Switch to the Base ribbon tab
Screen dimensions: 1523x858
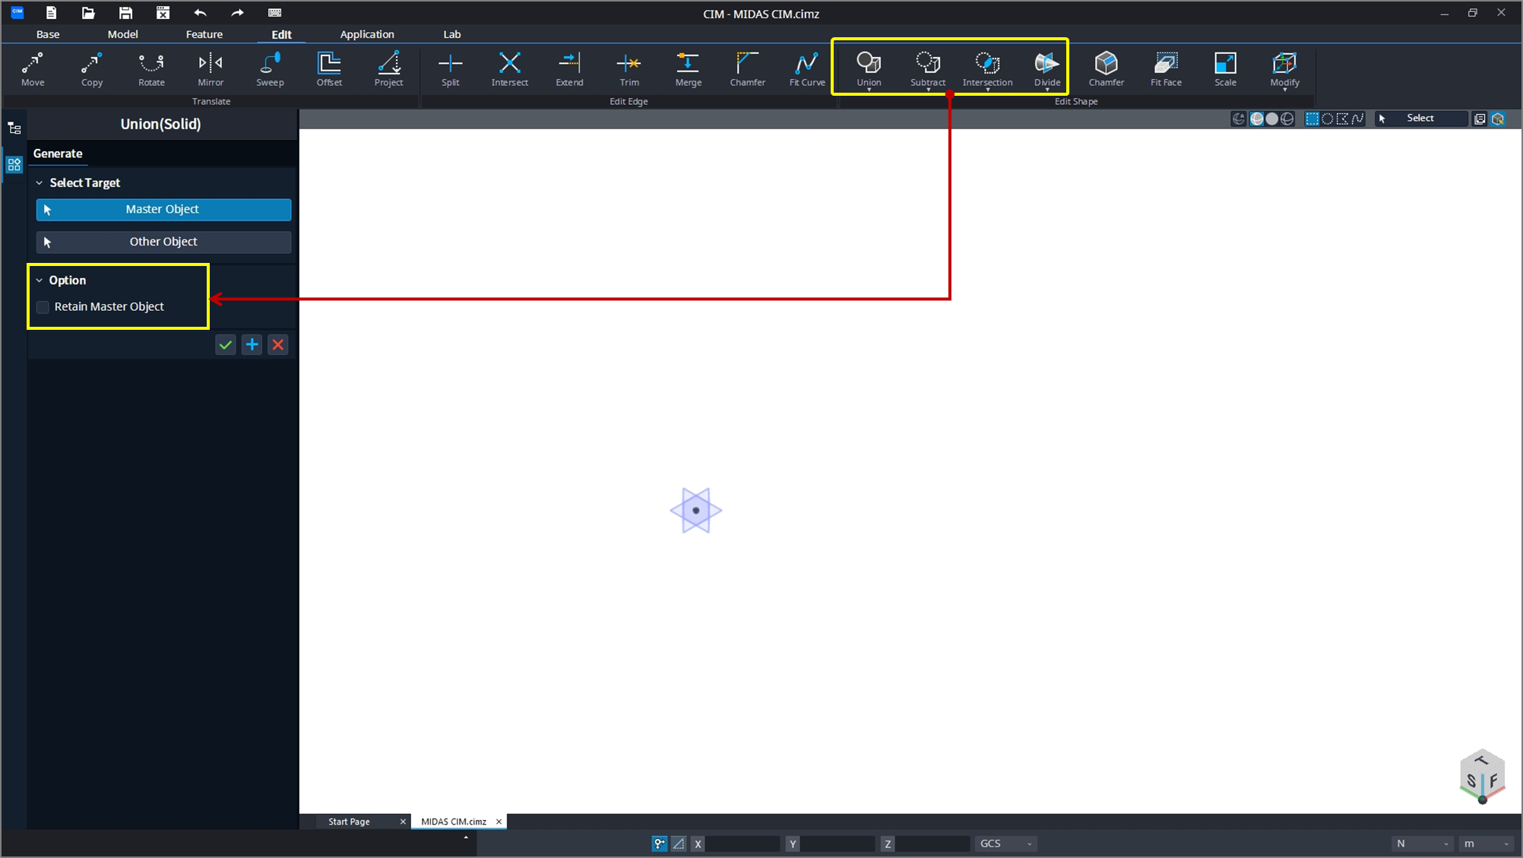coord(48,34)
